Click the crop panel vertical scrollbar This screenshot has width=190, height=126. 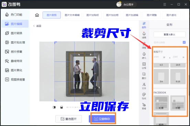point(189,85)
